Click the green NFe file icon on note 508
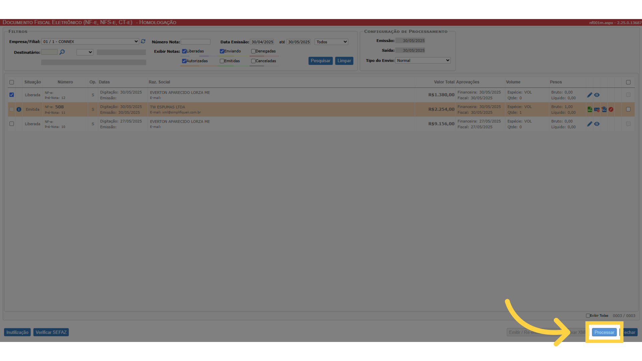 coord(590,109)
